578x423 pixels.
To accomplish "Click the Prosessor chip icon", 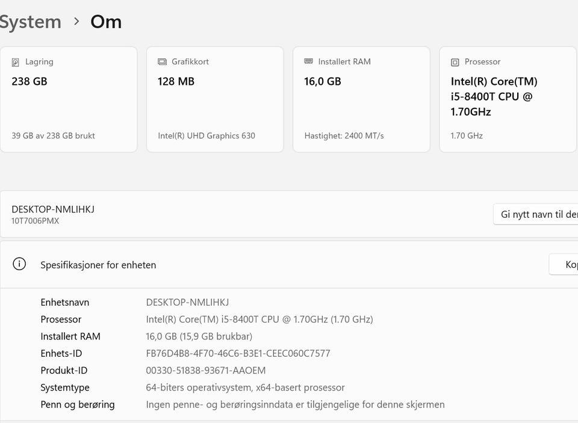I will [x=455, y=62].
